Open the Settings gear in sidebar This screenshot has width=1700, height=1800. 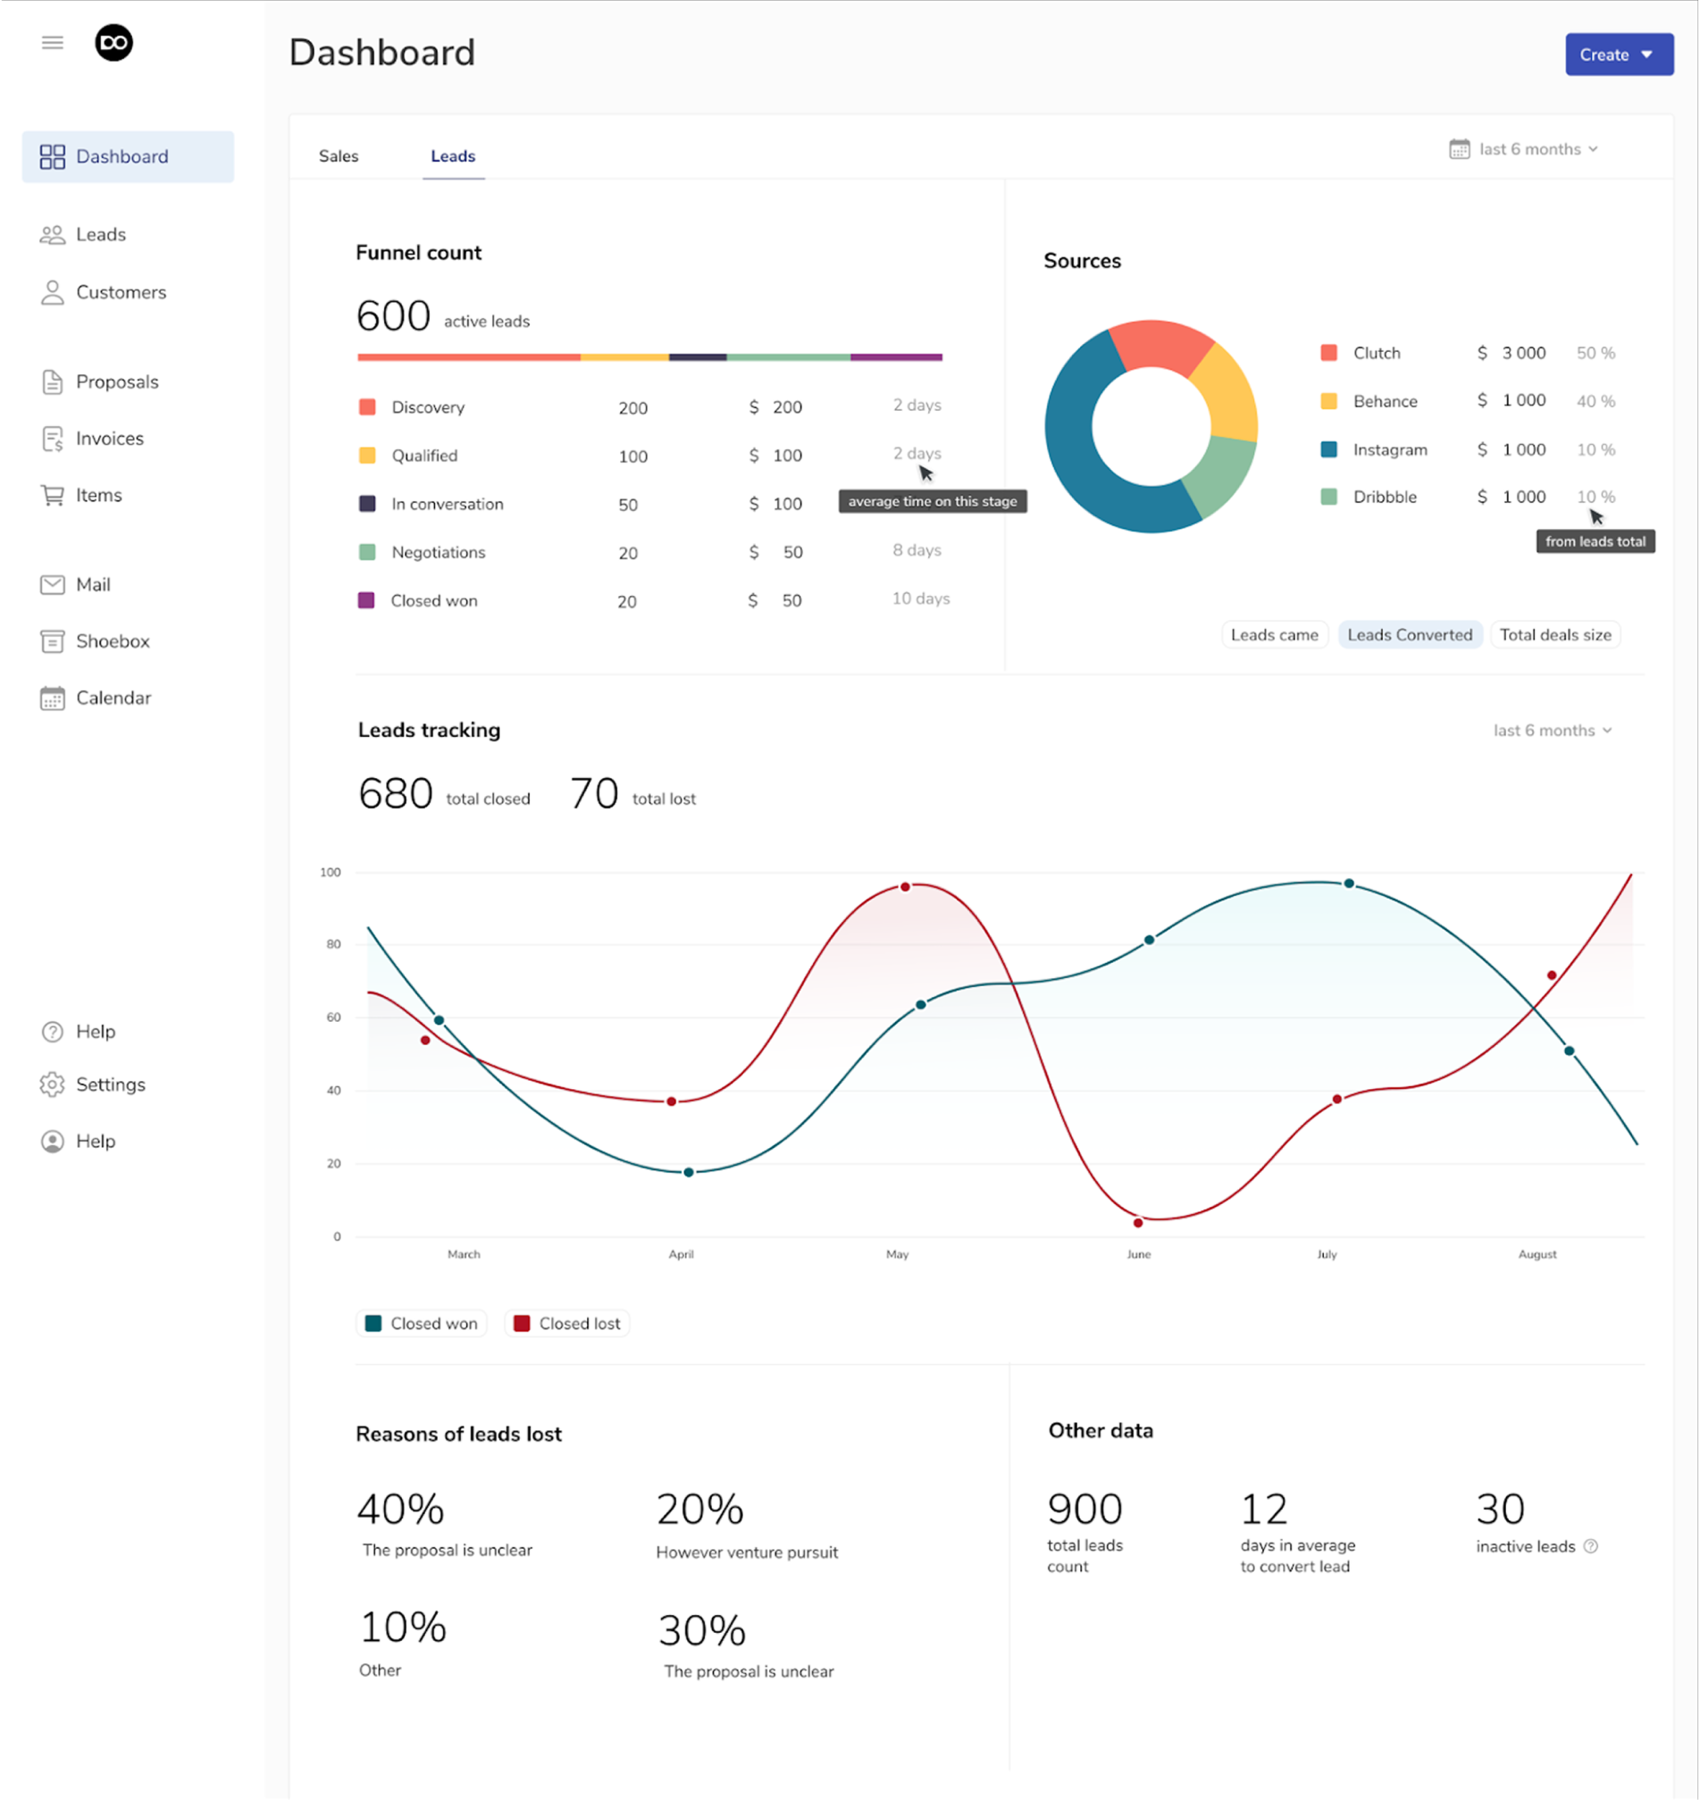(x=53, y=1084)
